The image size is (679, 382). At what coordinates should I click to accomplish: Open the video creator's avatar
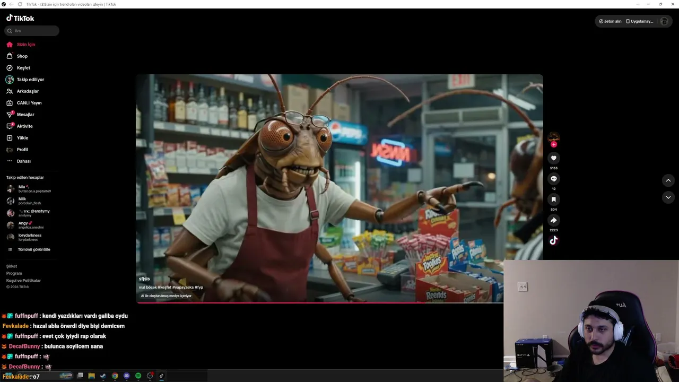[x=554, y=137]
